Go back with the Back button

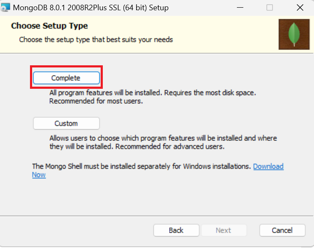point(176,230)
